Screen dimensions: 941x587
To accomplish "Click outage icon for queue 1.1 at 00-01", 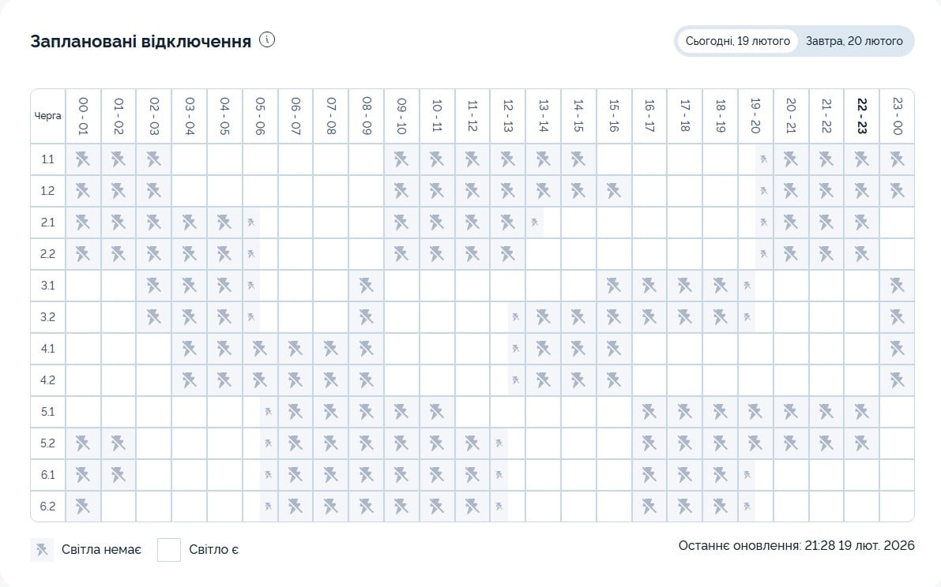I will (83, 159).
